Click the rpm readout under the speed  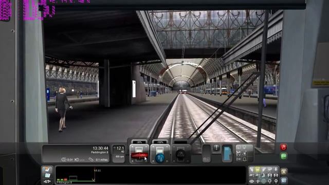pos(120,157)
